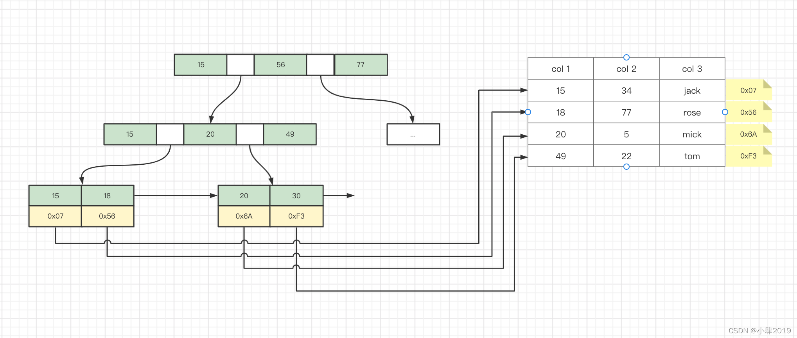Select yellow note 0xF3 beside tom row
The height and width of the screenshot is (338, 797).
[749, 156]
